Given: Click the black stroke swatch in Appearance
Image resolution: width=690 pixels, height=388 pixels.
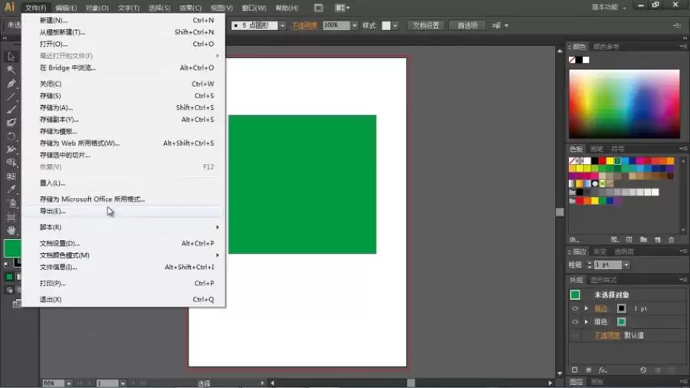Looking at the screenshot, I should click(x=621, y=308).
